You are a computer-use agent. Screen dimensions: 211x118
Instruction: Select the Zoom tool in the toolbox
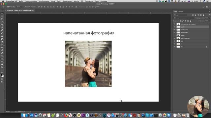coord(2,67)
